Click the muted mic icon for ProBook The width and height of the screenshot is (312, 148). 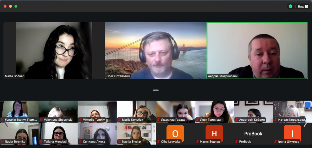(236, 142)
